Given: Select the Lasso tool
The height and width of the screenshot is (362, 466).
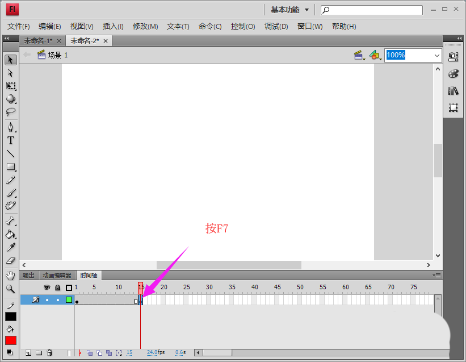Looking at the screenshot, I should point(11,111).
